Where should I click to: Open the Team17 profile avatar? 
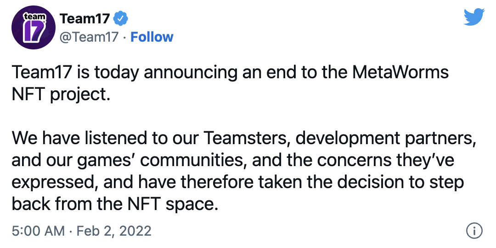point(34,27)
